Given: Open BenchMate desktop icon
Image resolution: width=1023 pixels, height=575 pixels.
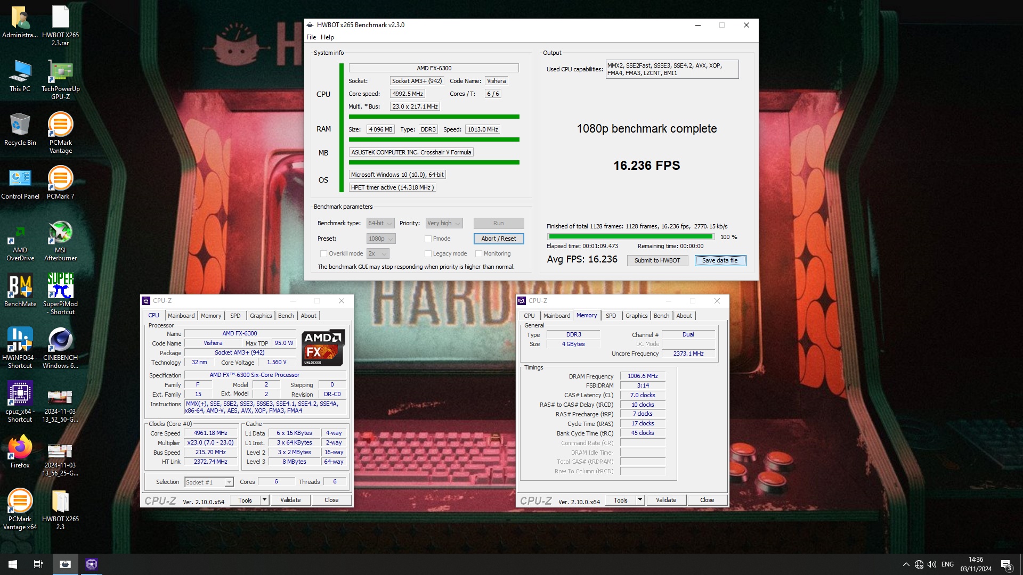Looking at the screenshot, I should tap(20, 291).
